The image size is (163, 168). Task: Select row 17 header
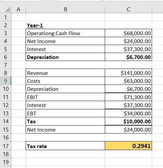(5, 146)
